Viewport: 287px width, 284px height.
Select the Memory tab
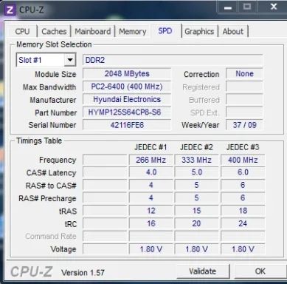pos(133,31)
